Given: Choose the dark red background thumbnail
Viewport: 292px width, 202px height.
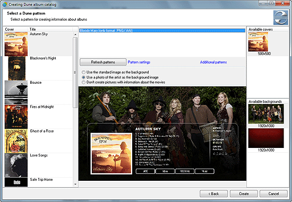Looking at the screenshot, I should pos(266,138).
